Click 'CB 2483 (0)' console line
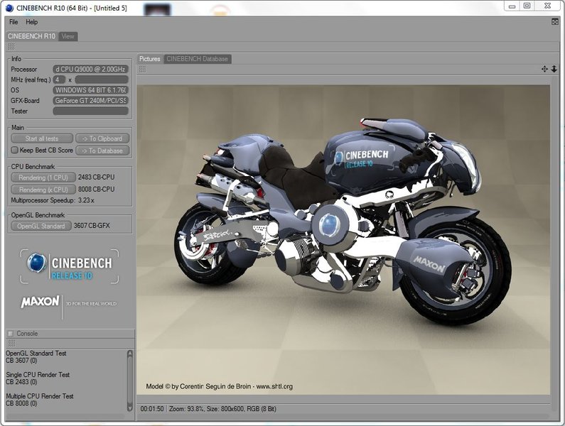 [x=21, y=382]
